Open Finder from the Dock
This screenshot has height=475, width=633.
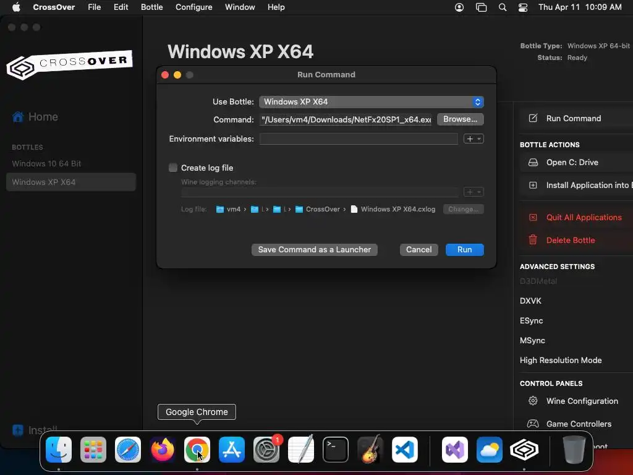tap(59, 450)
